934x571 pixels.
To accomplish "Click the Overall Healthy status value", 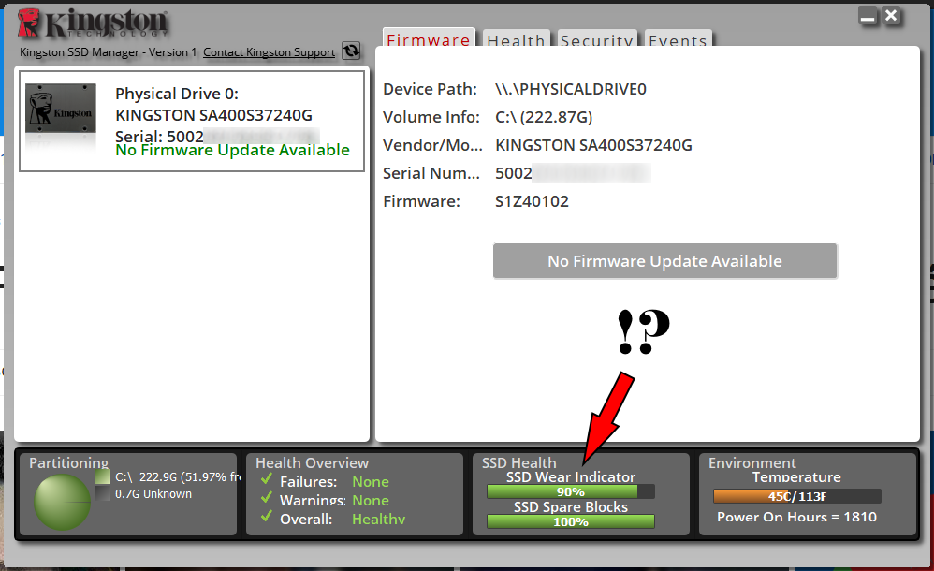I will (378, 520).
